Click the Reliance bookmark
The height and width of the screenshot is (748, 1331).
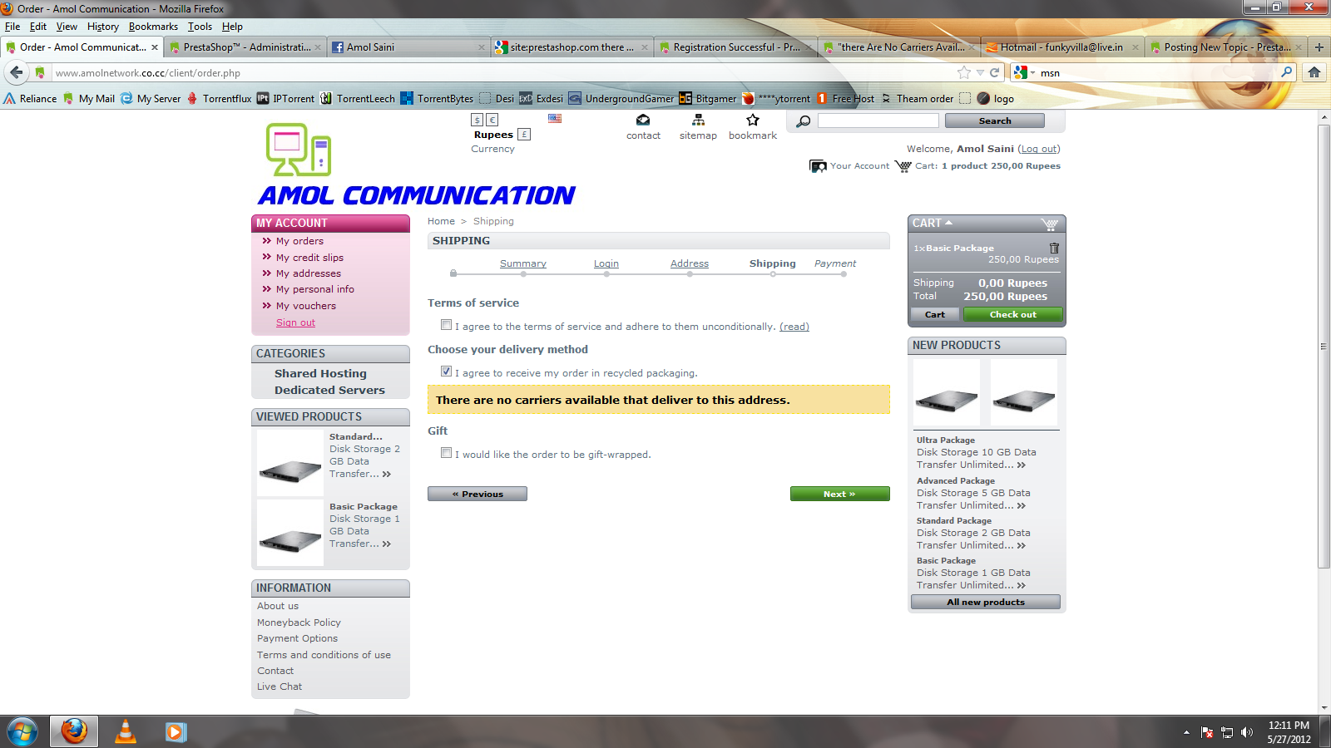point(31,98)
